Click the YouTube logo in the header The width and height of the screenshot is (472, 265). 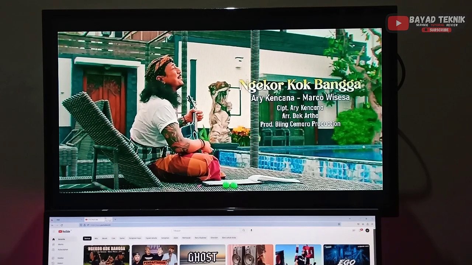click(x=64, y=232)
